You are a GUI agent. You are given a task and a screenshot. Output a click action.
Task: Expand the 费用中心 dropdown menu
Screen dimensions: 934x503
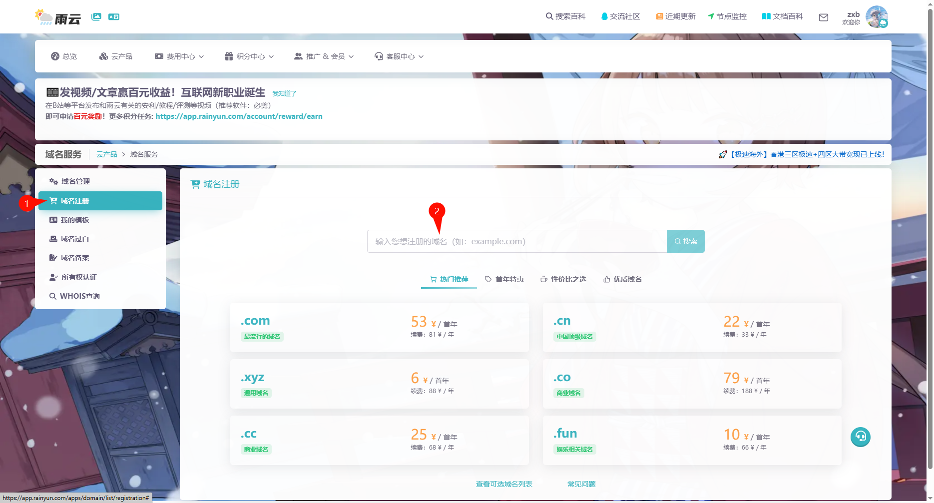point(179,56)
